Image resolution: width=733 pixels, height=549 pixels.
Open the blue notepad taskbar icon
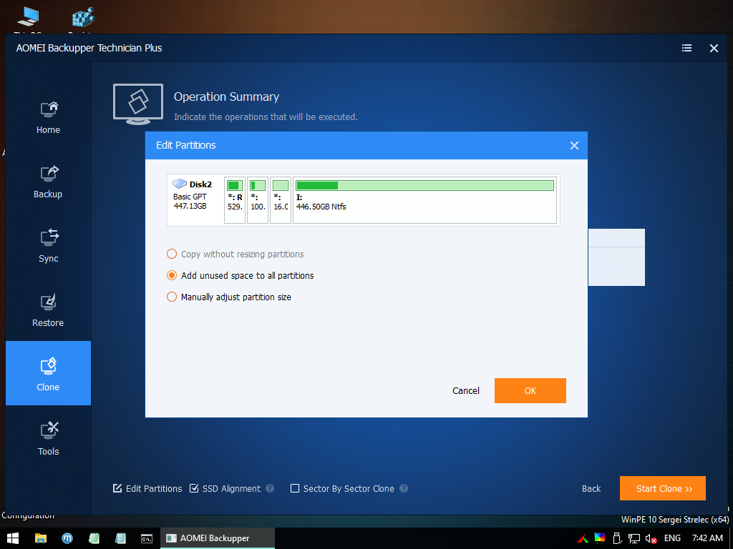pos(120,538)
